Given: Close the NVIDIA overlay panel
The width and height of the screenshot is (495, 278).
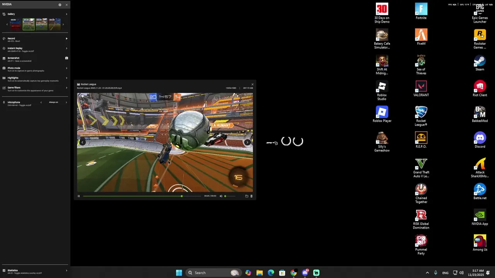Looking at the screenshot, I should click(x=67, y=5).
